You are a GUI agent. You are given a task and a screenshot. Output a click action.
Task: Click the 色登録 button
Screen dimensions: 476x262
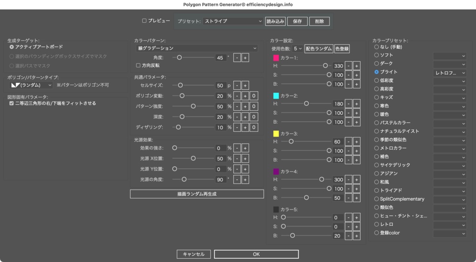pos(342,49)
